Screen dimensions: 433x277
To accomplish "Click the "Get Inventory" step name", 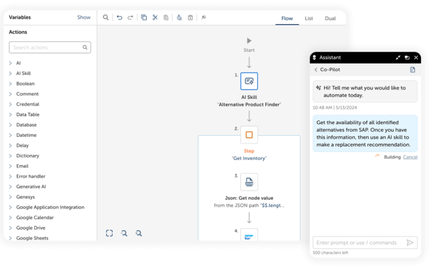I will coord(249,158).
